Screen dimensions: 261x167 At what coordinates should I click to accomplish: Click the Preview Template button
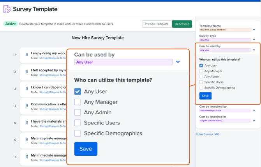pyautogui.click(x=157, y=24)
